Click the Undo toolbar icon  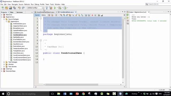click(x=19, y=8)
